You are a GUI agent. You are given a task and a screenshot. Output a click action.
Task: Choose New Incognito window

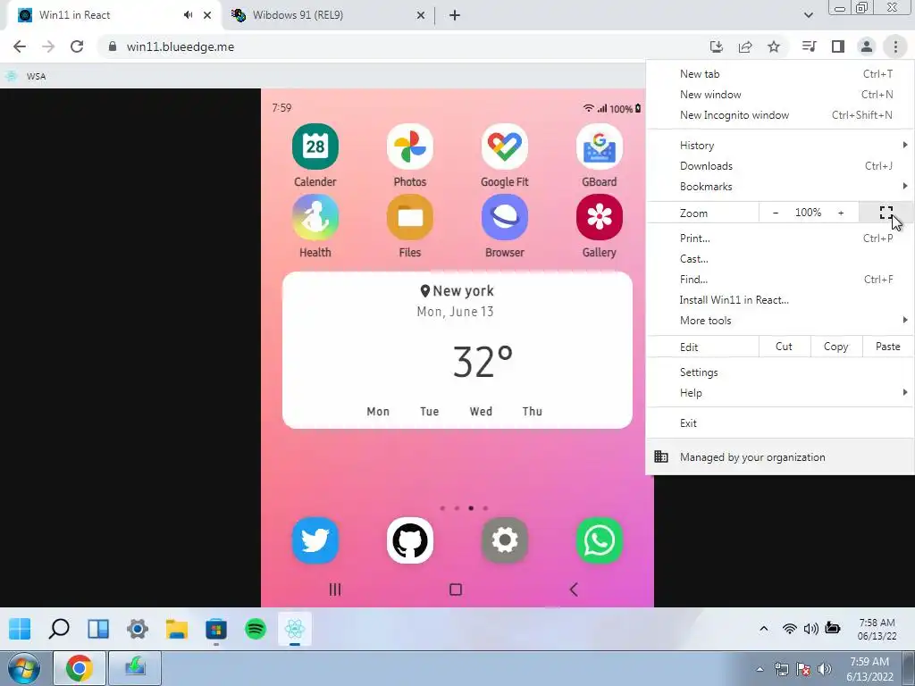pyautogui.click(x=780, y=115)
